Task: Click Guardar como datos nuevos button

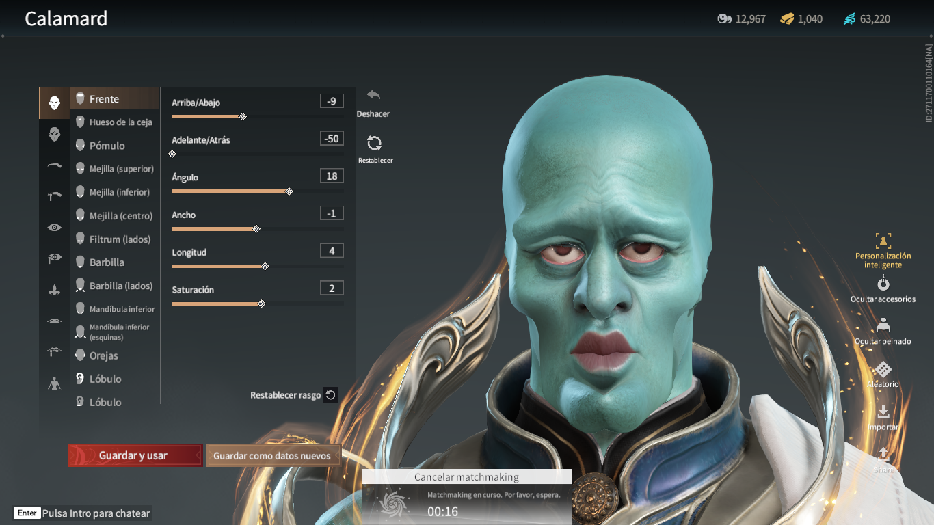Action: click(x=273, y=455)
